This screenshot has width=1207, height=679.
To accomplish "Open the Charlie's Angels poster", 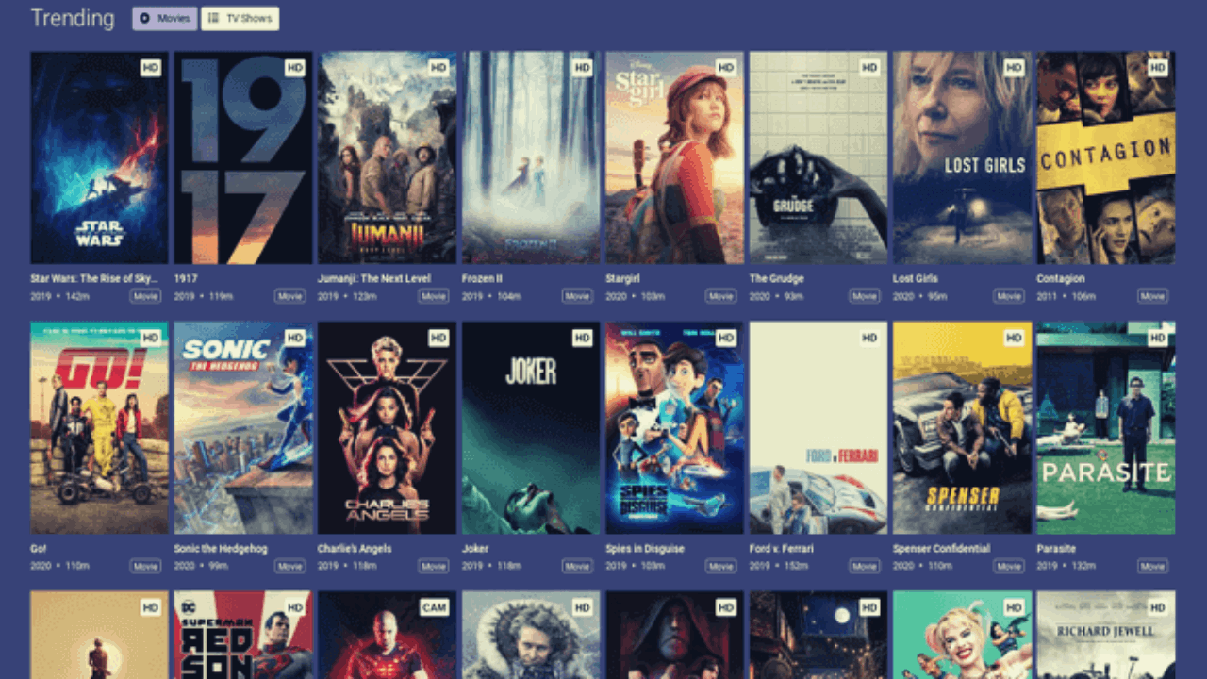I will point(387,428).
